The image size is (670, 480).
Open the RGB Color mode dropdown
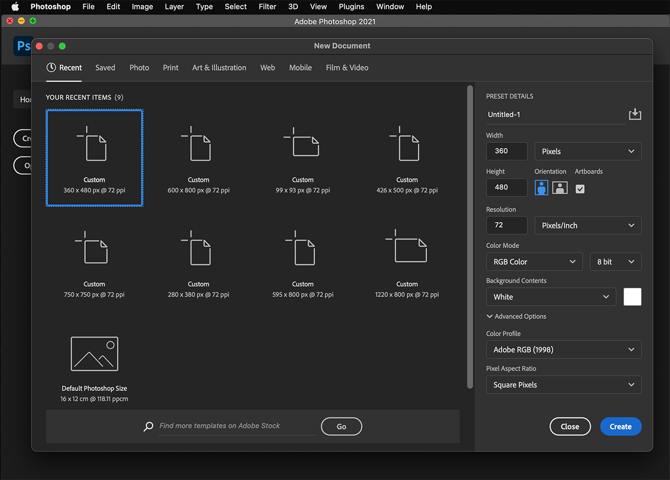[x=534, y=262]
